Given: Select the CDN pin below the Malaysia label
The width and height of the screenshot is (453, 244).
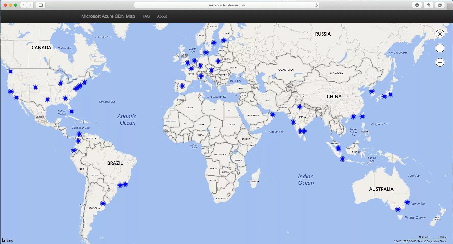Looking at the screenshot, I should click(338, 148).
